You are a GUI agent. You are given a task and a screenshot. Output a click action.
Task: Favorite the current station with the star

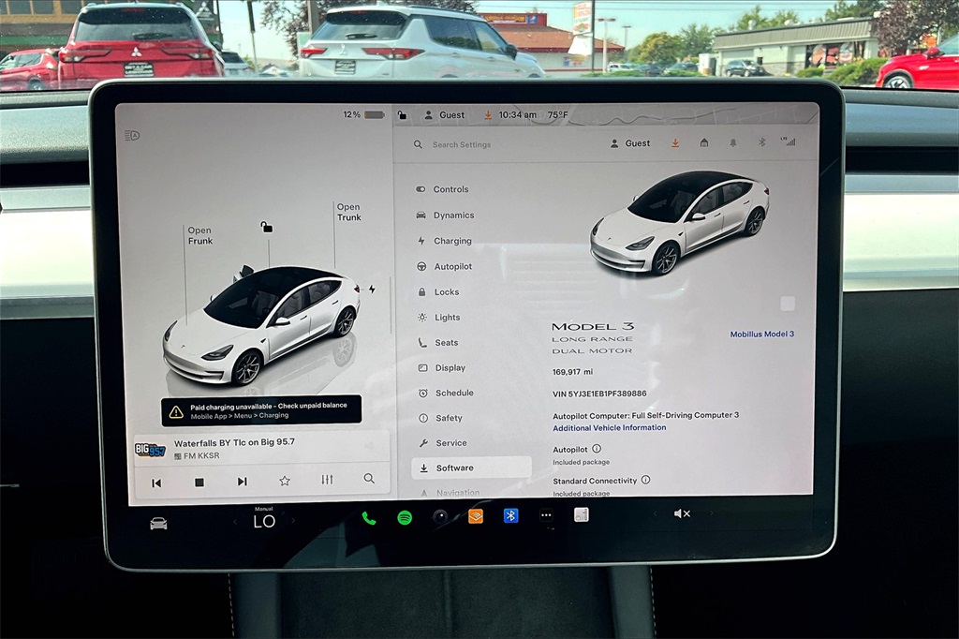285,481
